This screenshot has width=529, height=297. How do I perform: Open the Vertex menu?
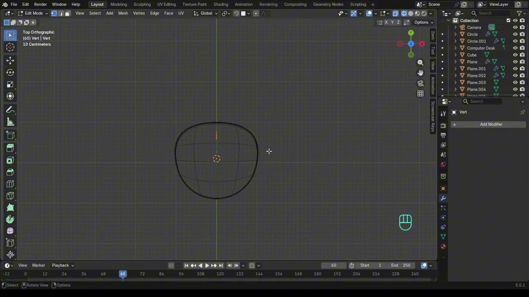(139, 13)
